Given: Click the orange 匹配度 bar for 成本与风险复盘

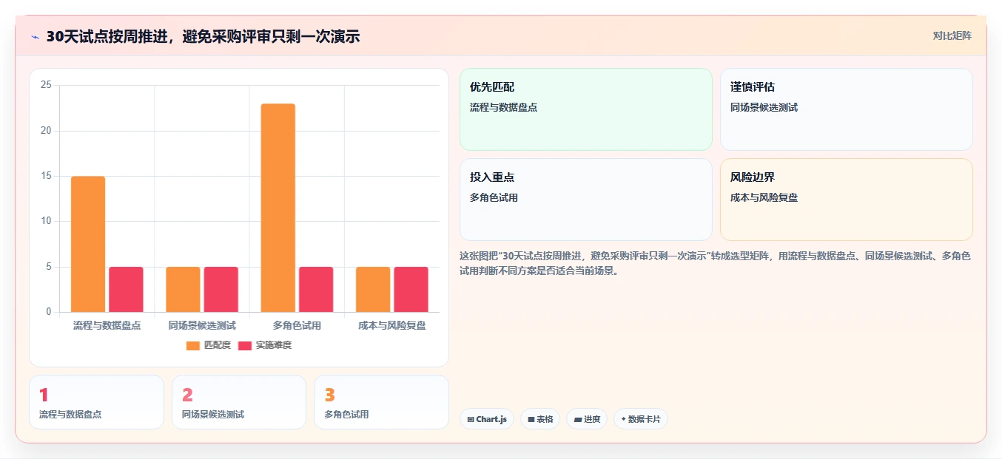Looking at the screenshot, I should [373, 289].
